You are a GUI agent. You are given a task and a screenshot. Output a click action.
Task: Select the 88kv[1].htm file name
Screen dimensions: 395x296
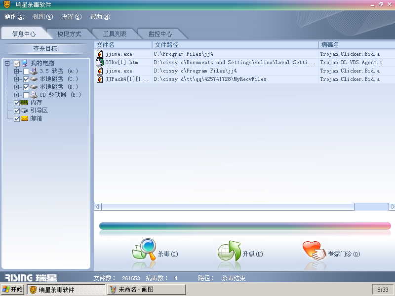tap(121, 62)
